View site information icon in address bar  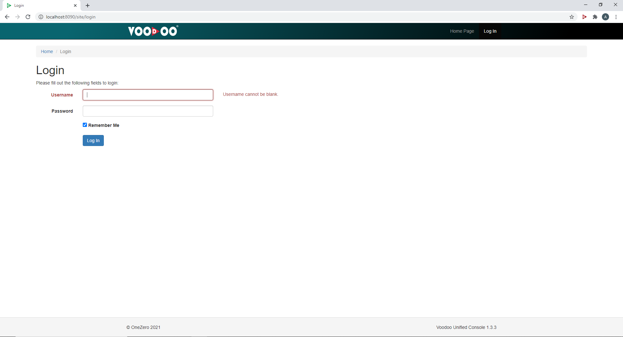(x=41, y=17)
